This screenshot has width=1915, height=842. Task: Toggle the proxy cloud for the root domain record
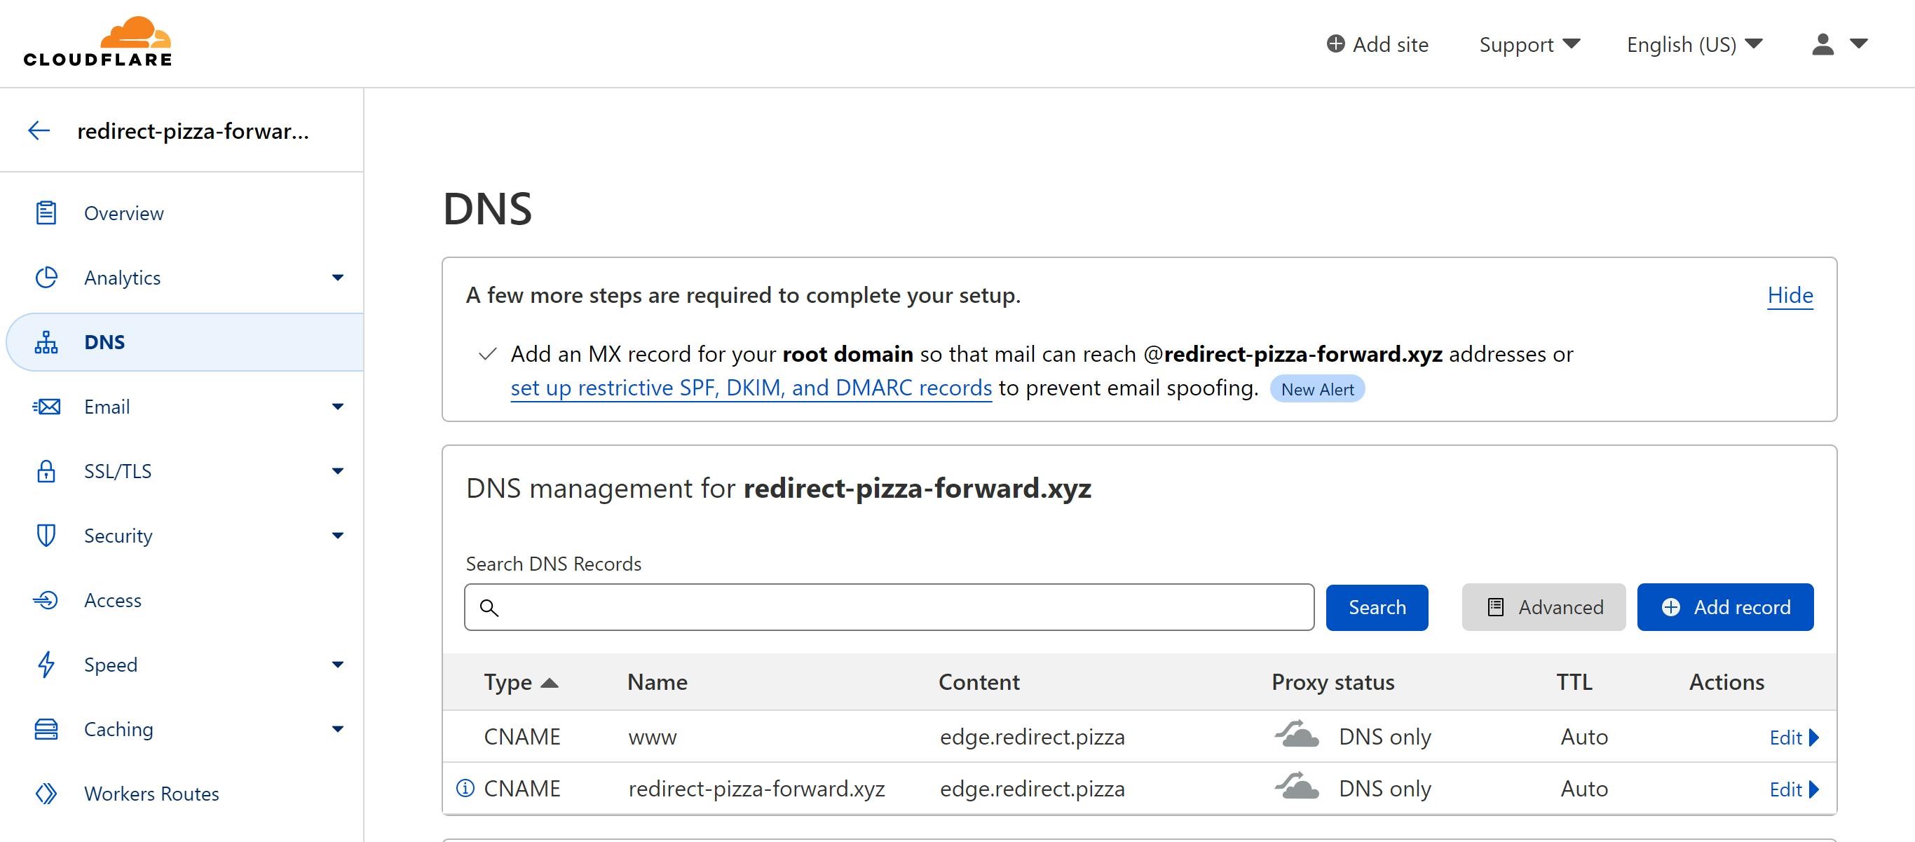(x=1297, y=787)
